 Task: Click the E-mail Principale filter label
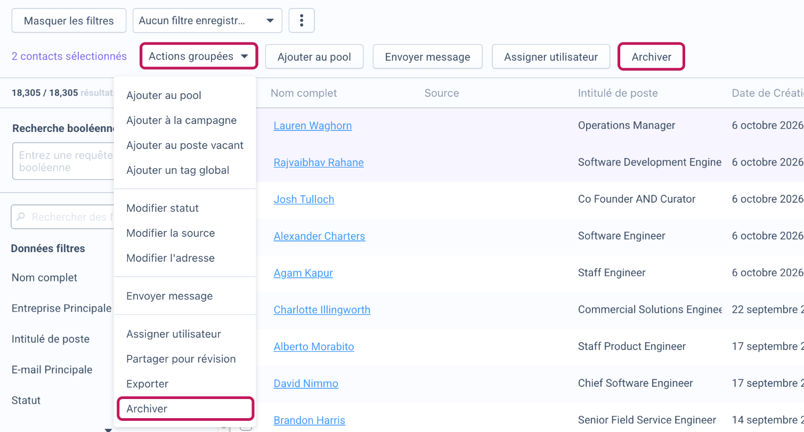(52, 370)
